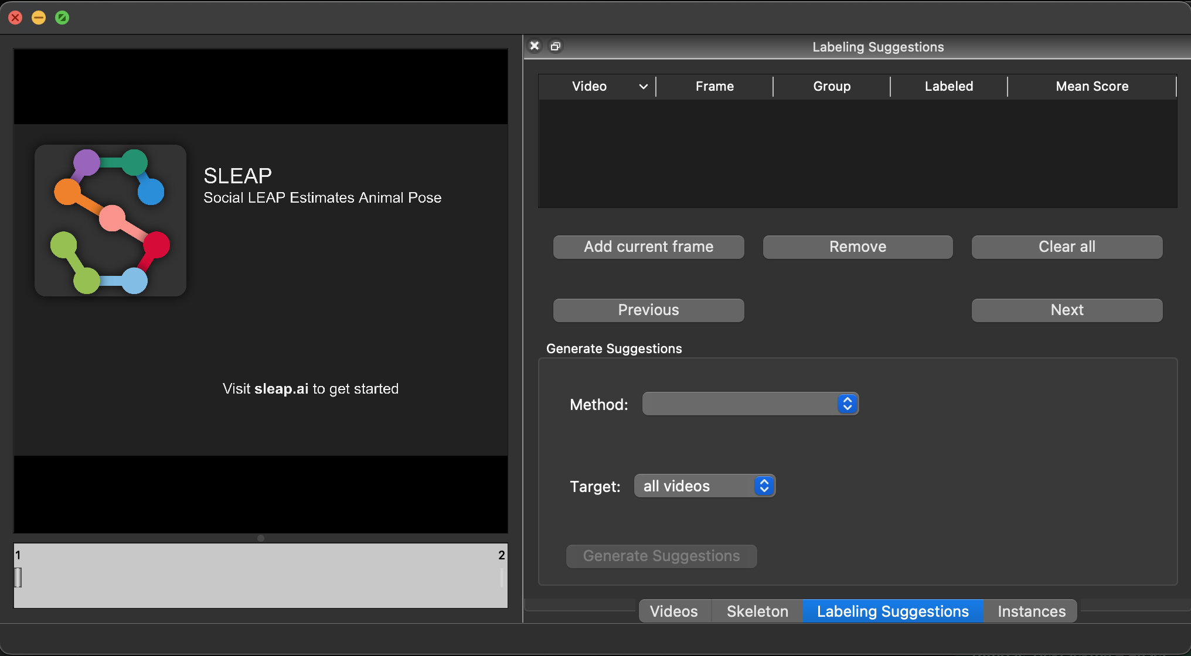Go to Next suggestion

[1067, 310]
